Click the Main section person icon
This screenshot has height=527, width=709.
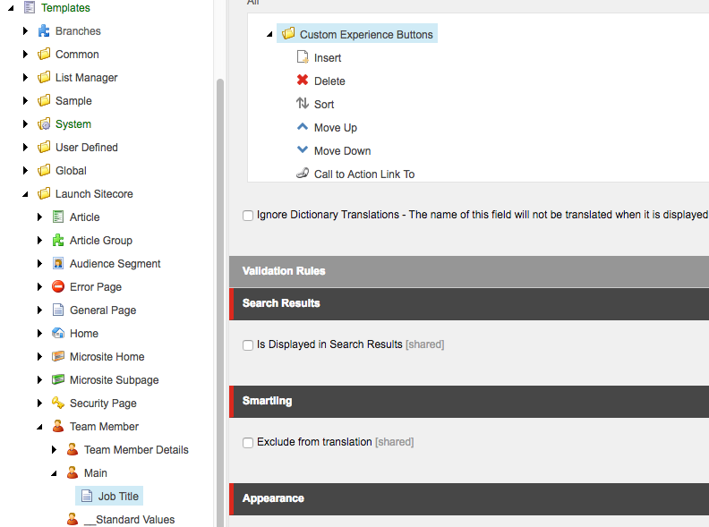coord(73,472)
